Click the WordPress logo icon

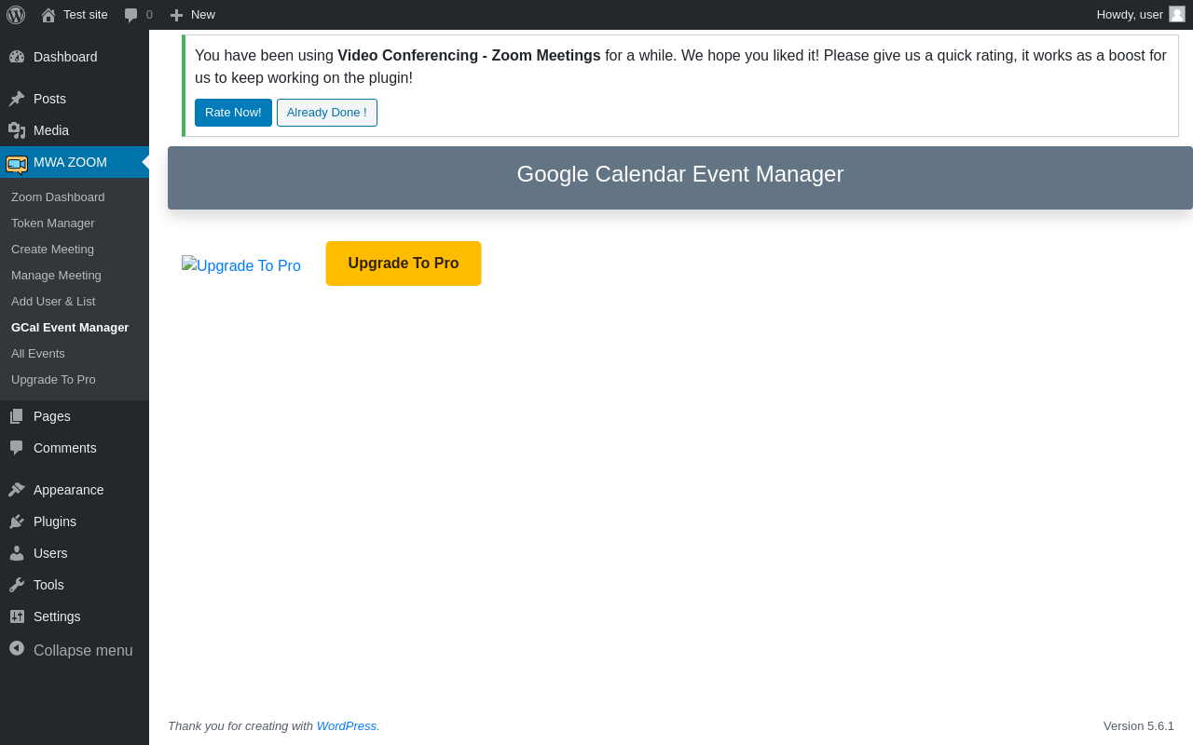click(x=16, y=14)
